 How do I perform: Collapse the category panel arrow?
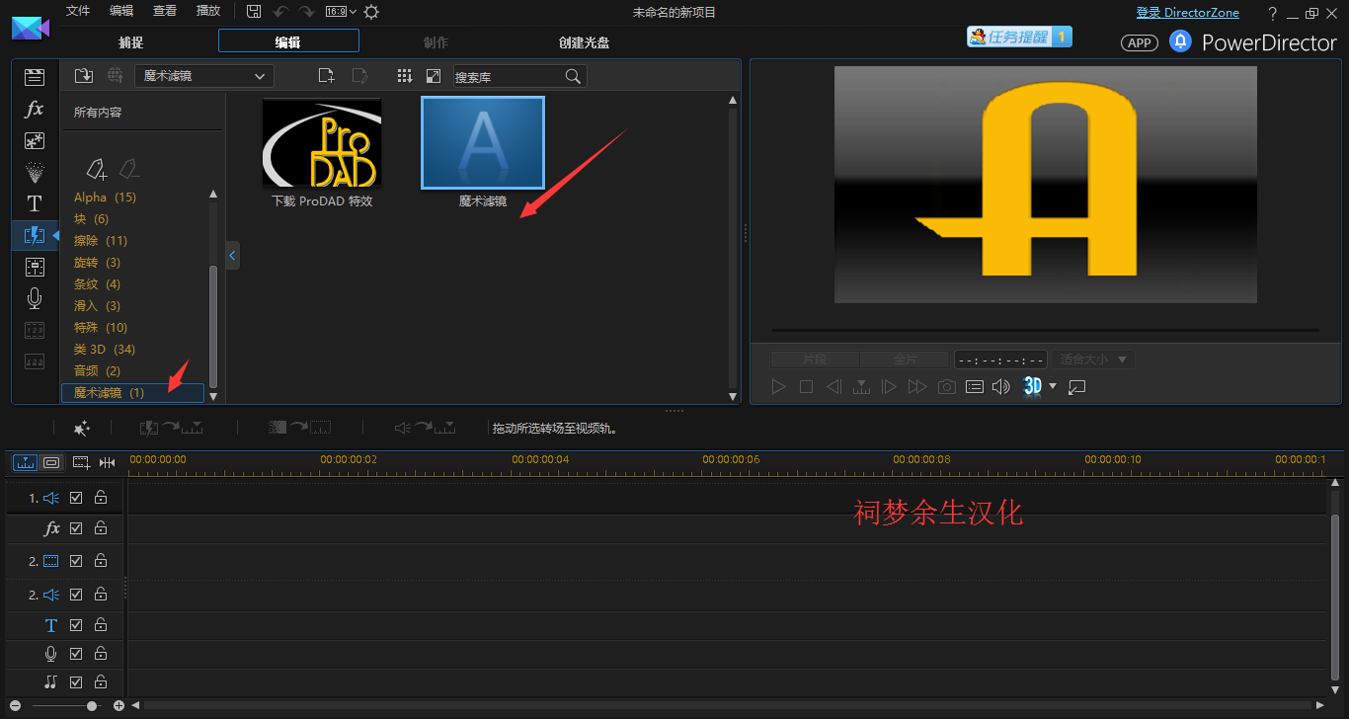[x=232, y=255]
